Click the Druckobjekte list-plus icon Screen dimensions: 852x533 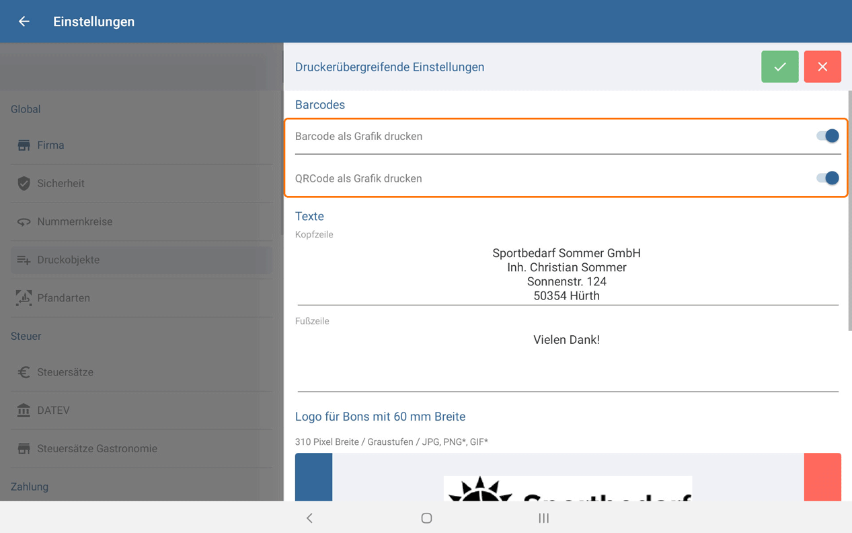[x=24, y=260]
